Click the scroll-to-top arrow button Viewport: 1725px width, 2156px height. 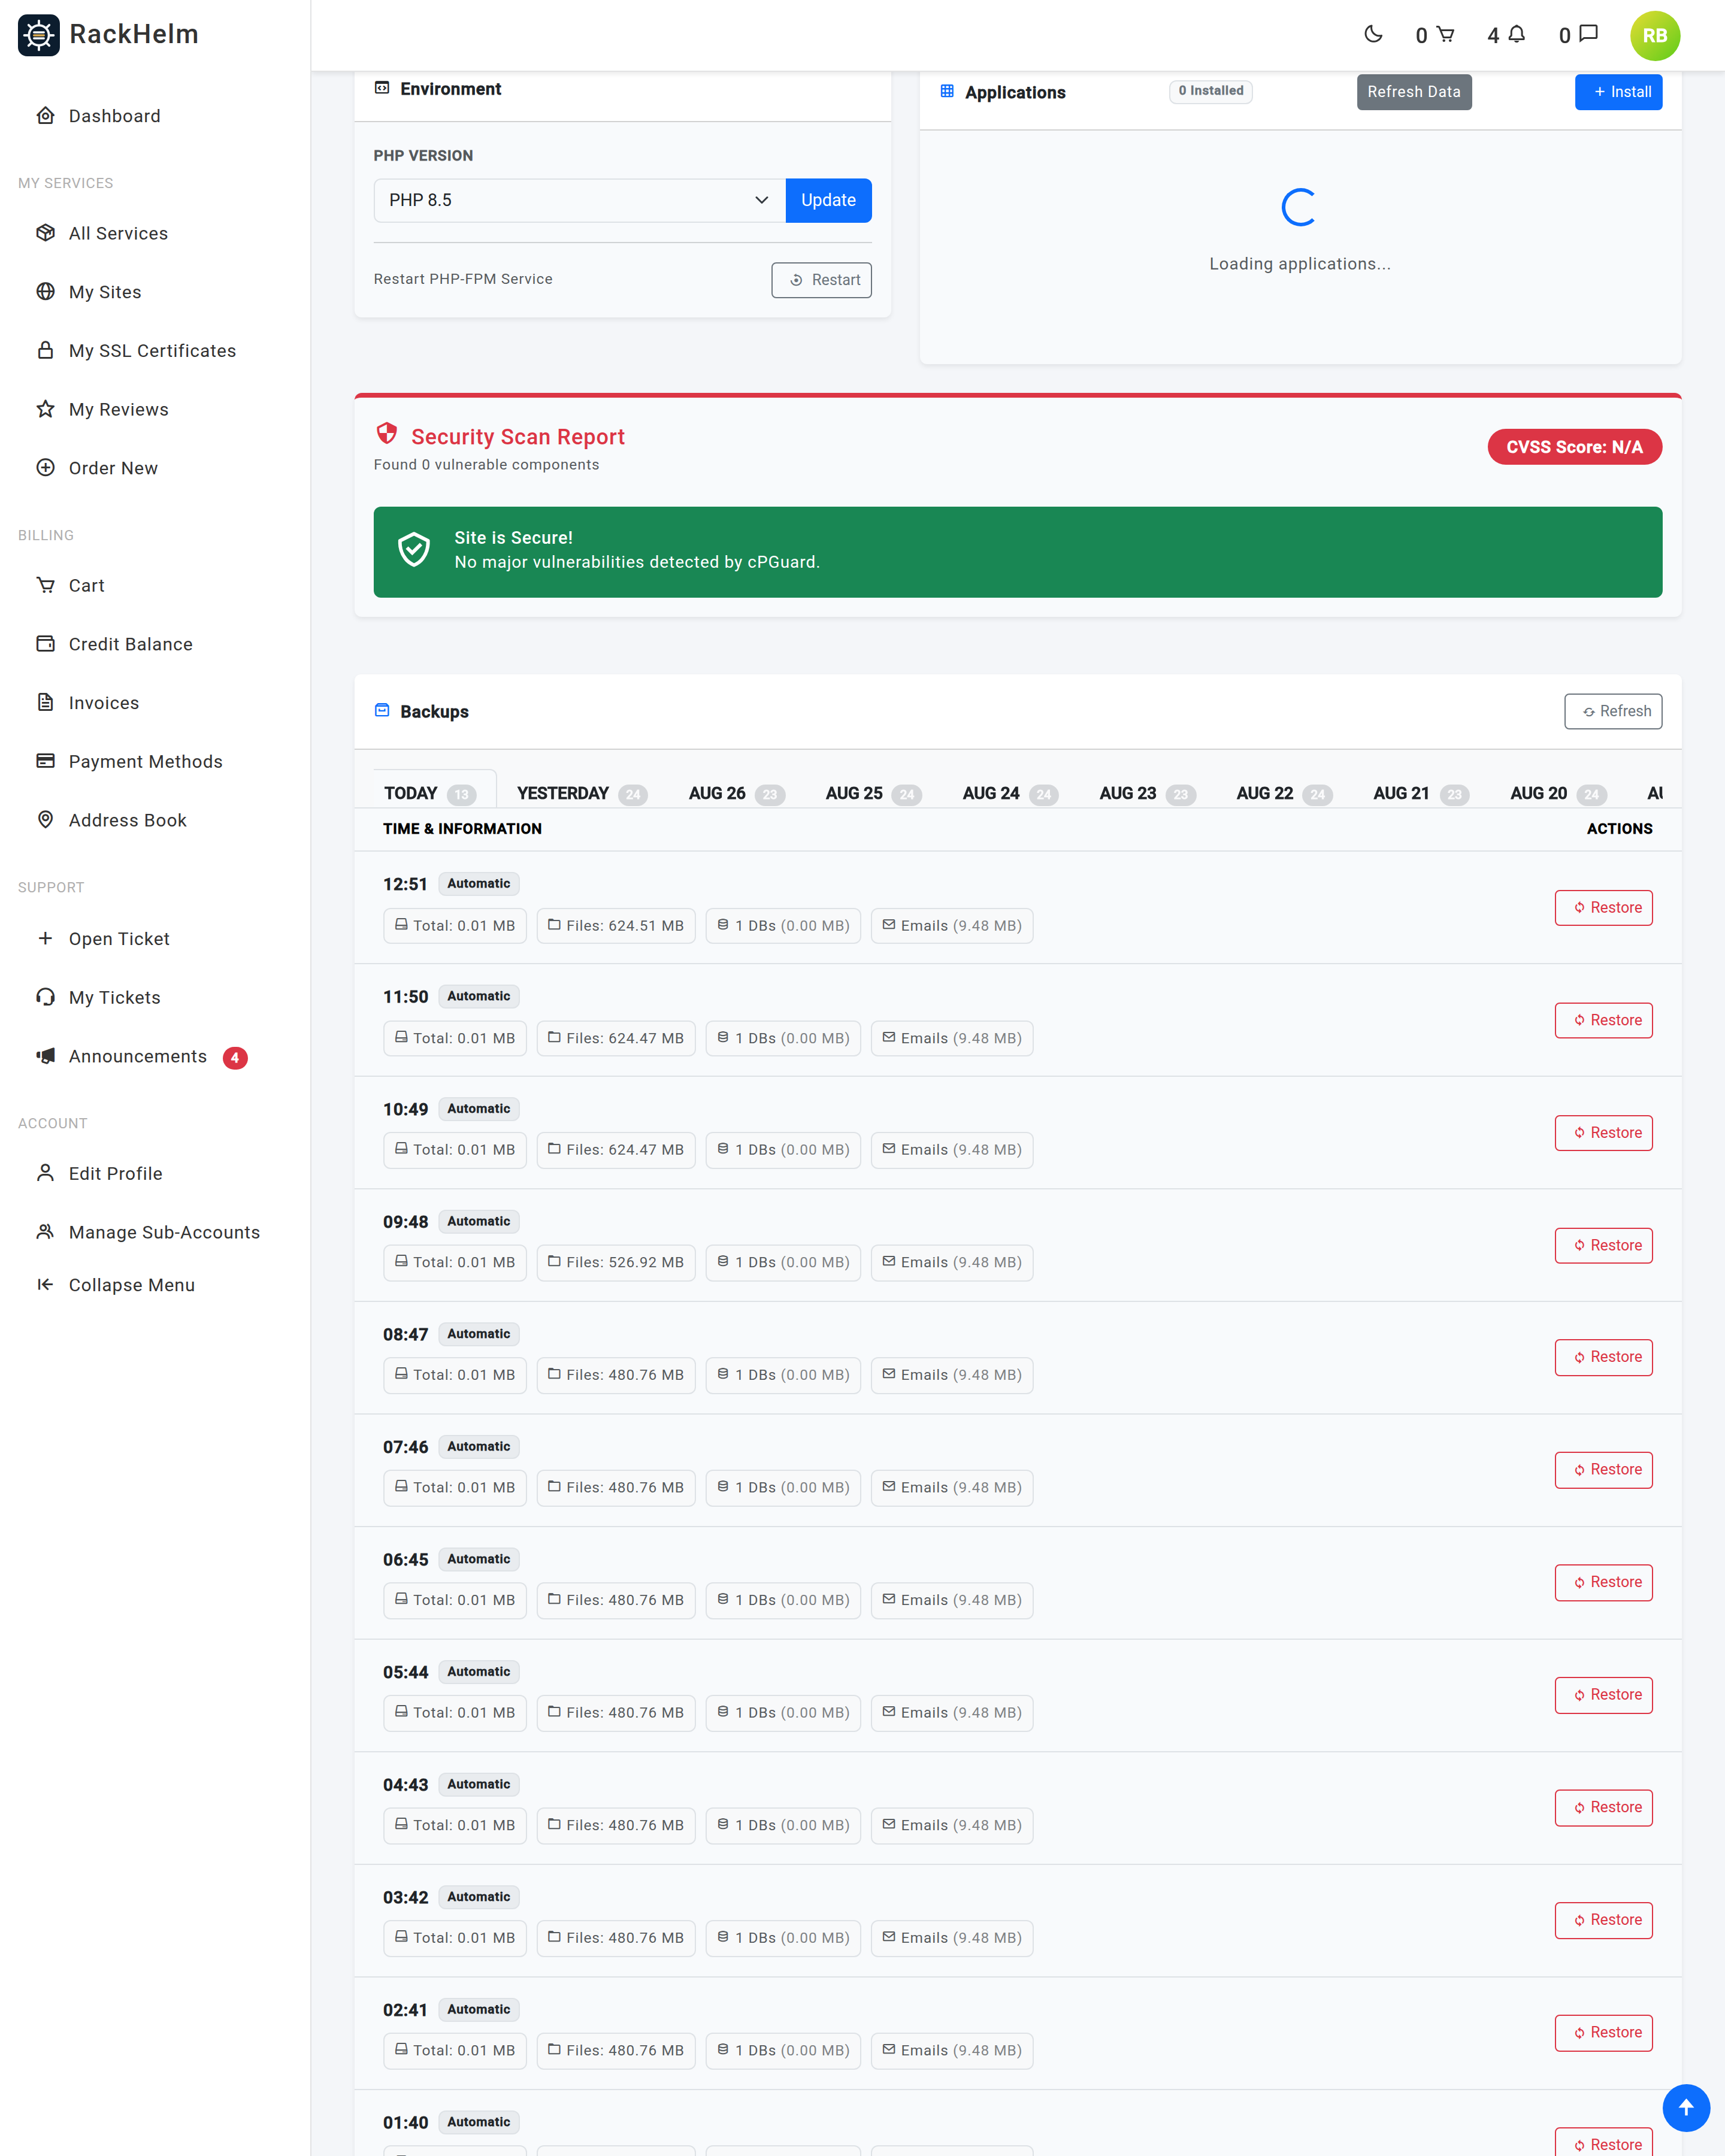(1685, 2107)
